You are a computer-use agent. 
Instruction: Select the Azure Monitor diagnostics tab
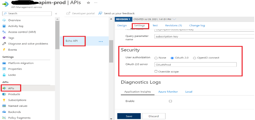[x=168, y=92]
